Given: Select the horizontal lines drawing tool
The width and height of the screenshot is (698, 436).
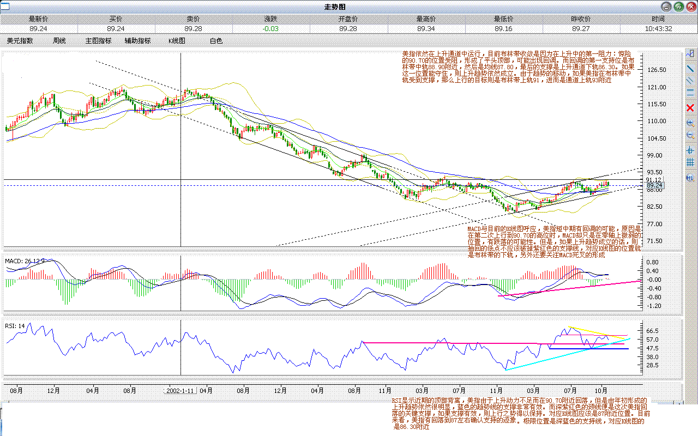Looking at the screenshot, I should tap(690, 92).
